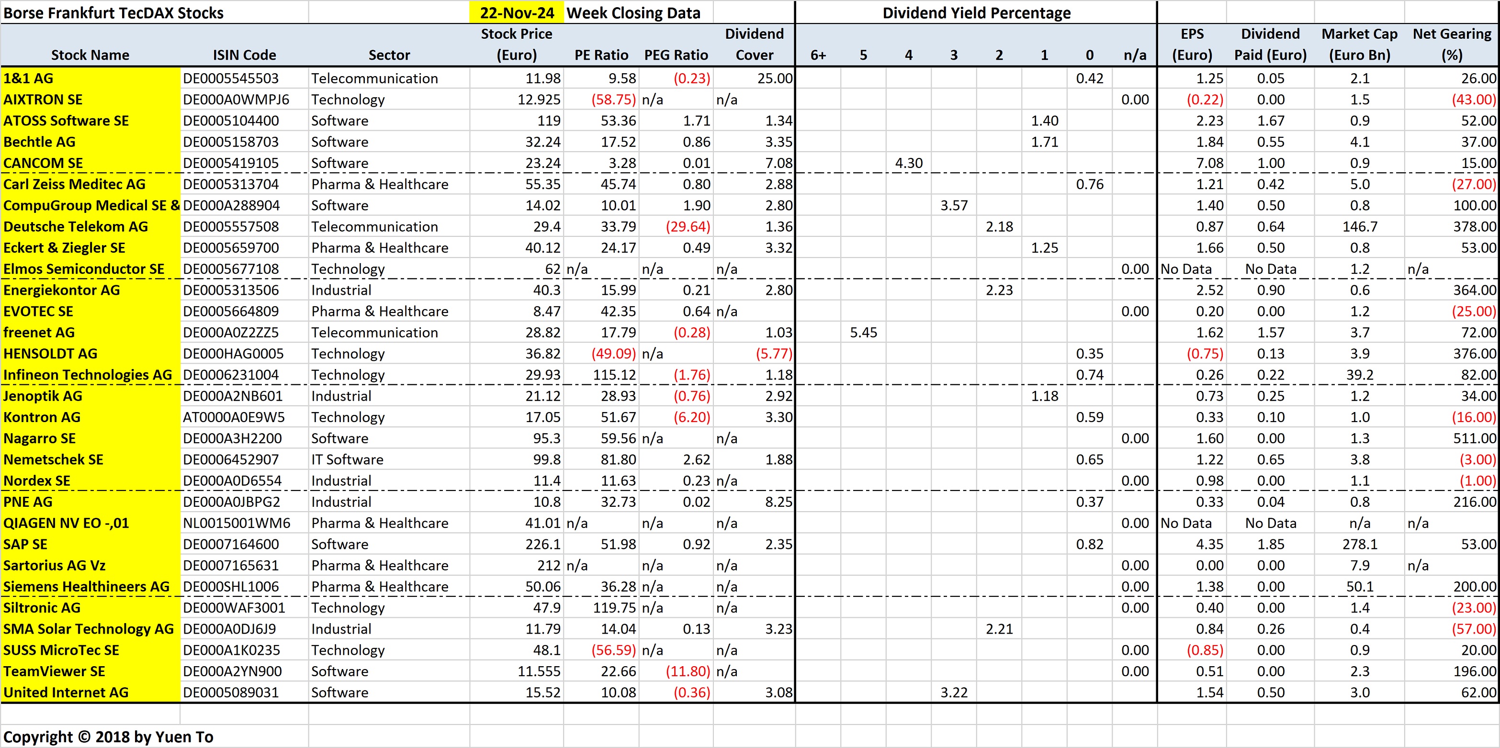The height and width of the screenshot is (748, 1500).
Task: Click TeamViewer SE stock name
Action: [x=90, y=671]
